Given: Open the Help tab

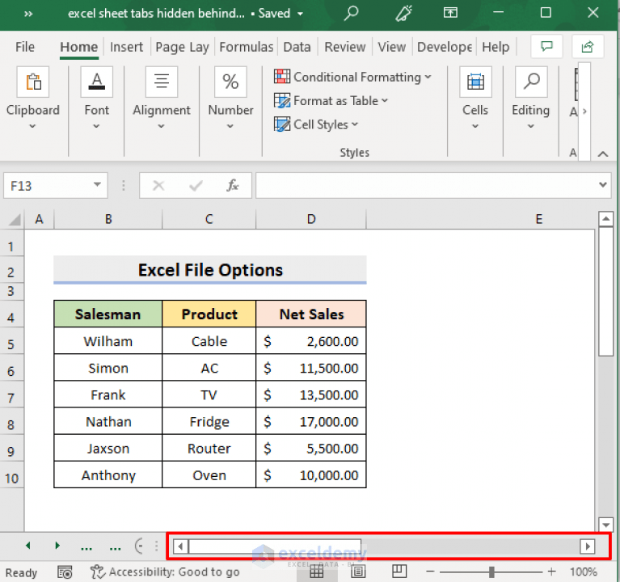Looking at the screenshot, I should (x=496, y=47).
